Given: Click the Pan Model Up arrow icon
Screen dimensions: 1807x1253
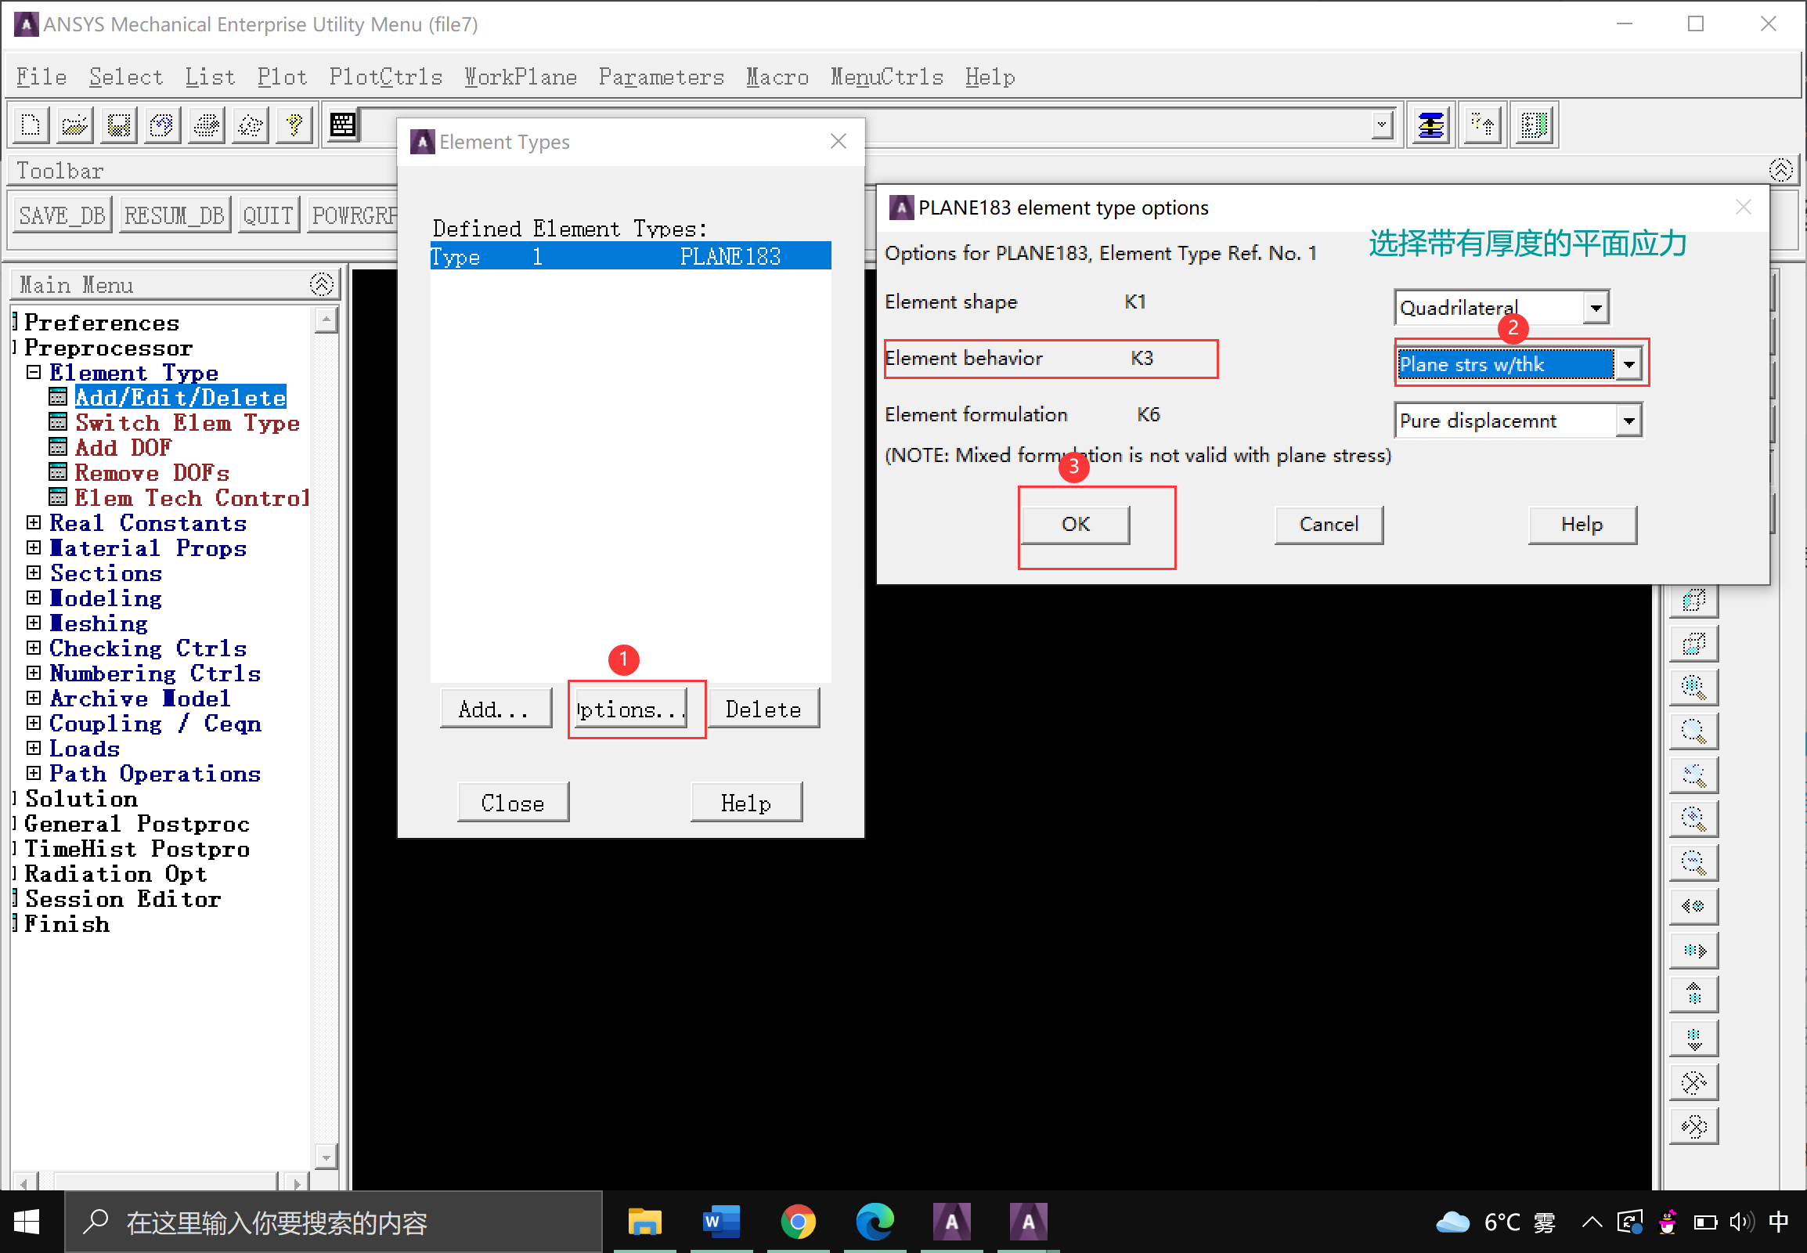Looking at the screenshot, I should click(1693, 994).
